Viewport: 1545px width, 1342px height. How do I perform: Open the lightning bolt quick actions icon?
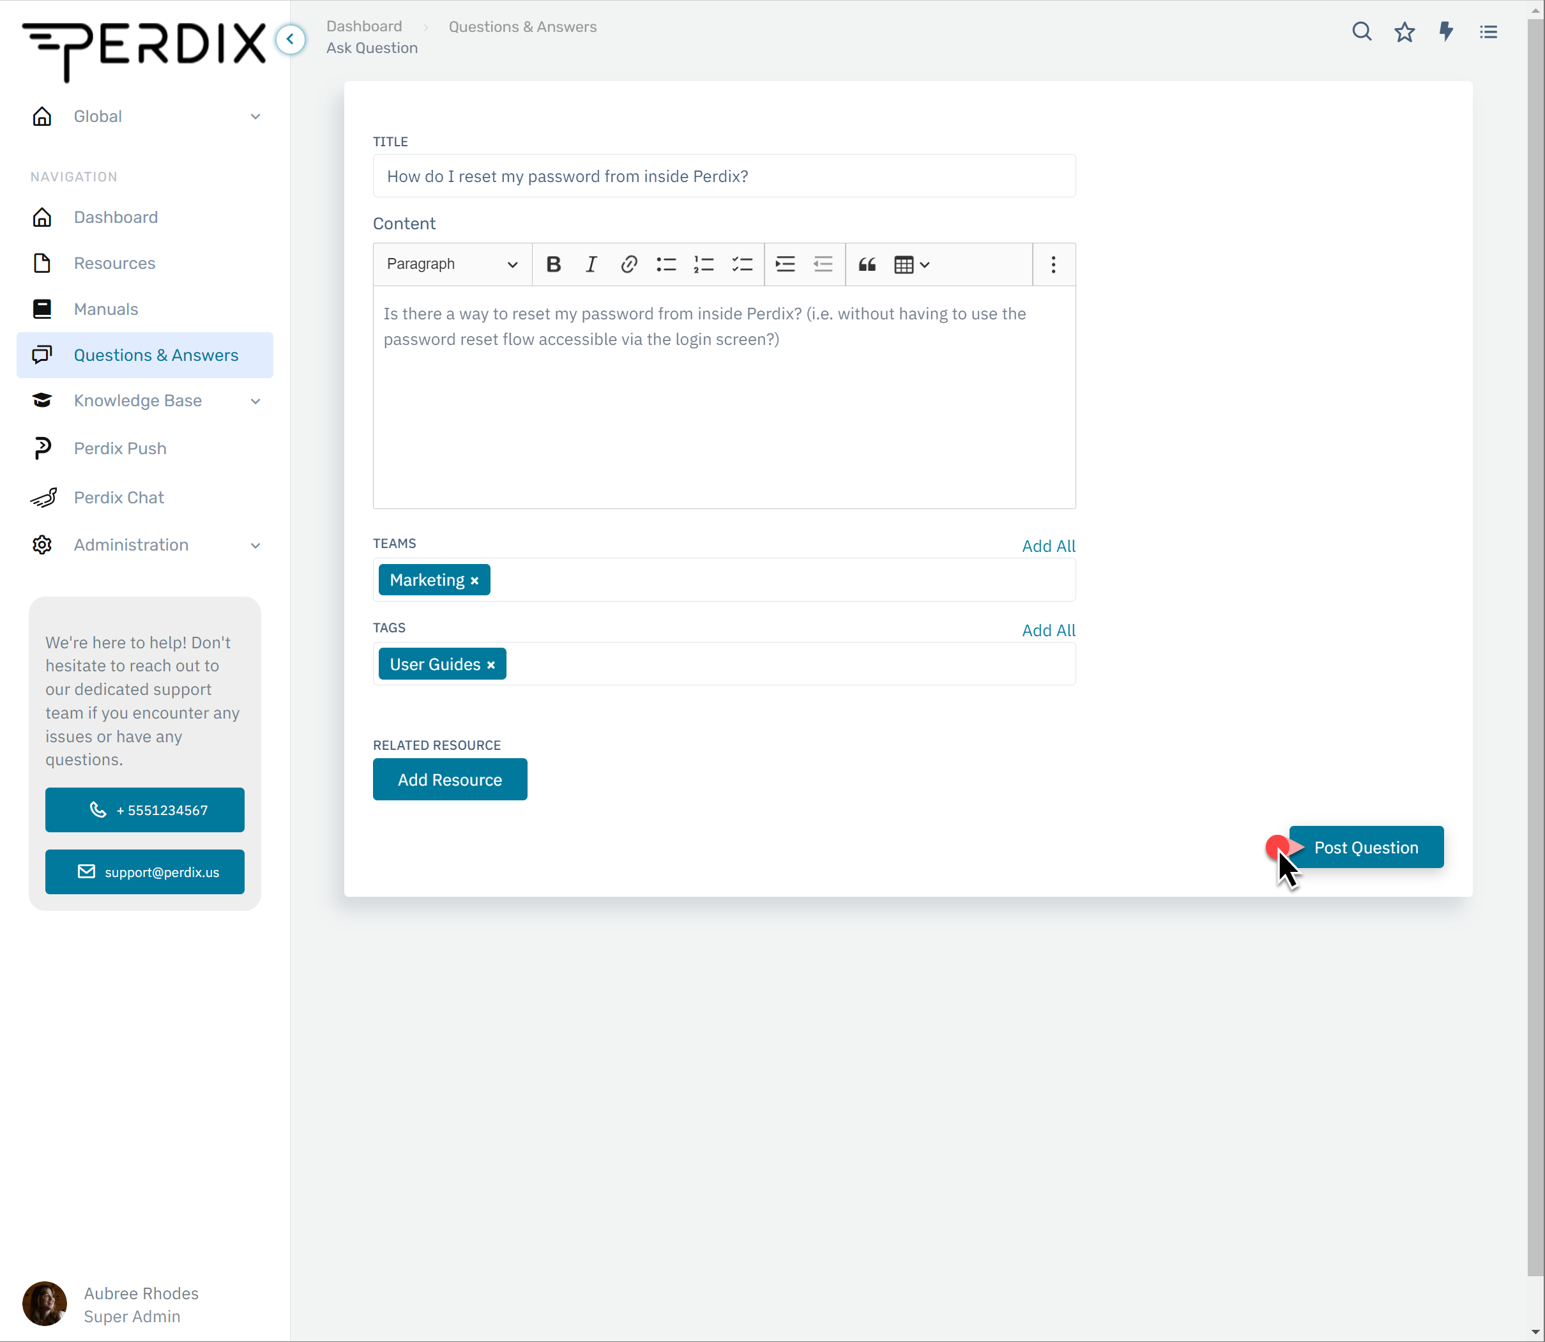(x=1446, y=31)
